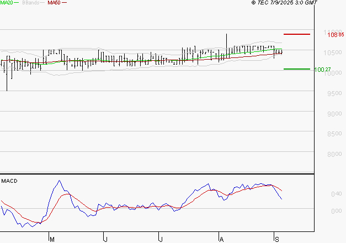Select the green MA20 legend line swatch
This screenshot has height=243, width=346.
pyautogui.click(x=16, y=3)
